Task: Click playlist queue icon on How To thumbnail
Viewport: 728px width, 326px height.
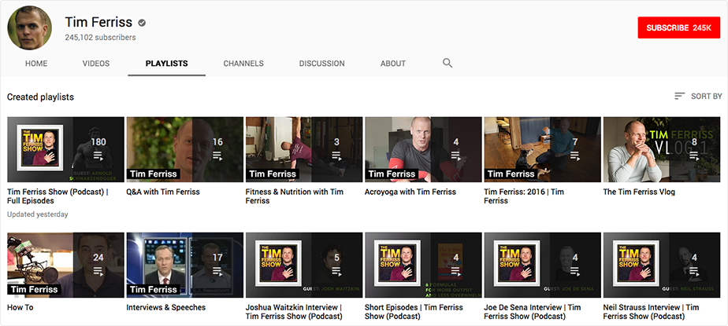Action: tap(98, 271)
